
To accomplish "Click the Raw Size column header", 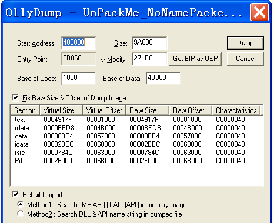I will 148,110.
